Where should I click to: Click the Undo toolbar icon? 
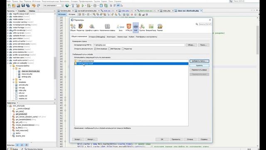(34, 5)
